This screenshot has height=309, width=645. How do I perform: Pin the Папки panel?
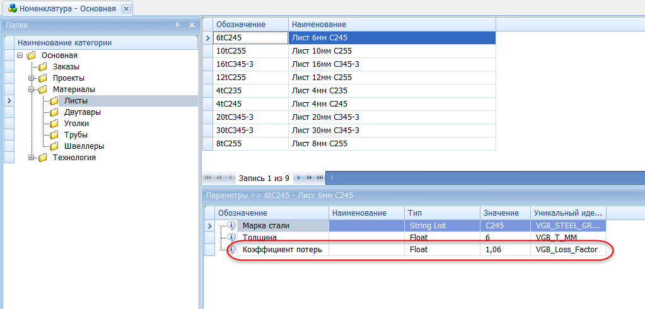[177, 25]
